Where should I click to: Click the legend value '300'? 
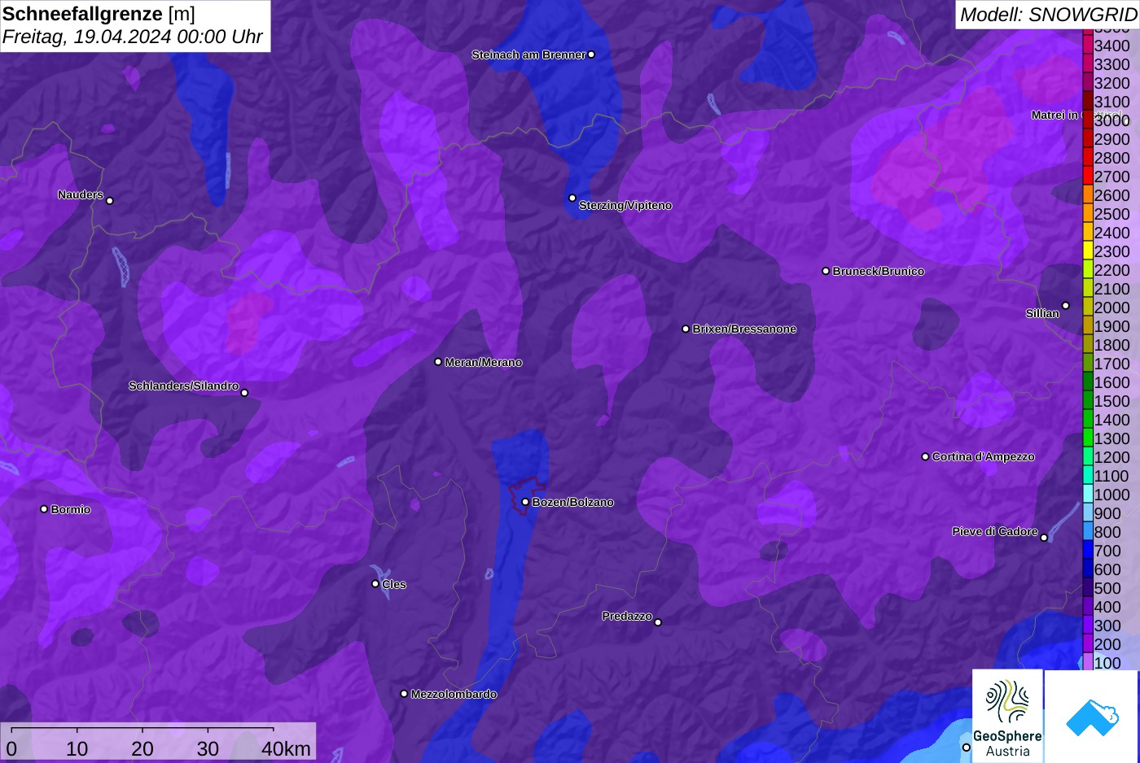(1107, 626)
